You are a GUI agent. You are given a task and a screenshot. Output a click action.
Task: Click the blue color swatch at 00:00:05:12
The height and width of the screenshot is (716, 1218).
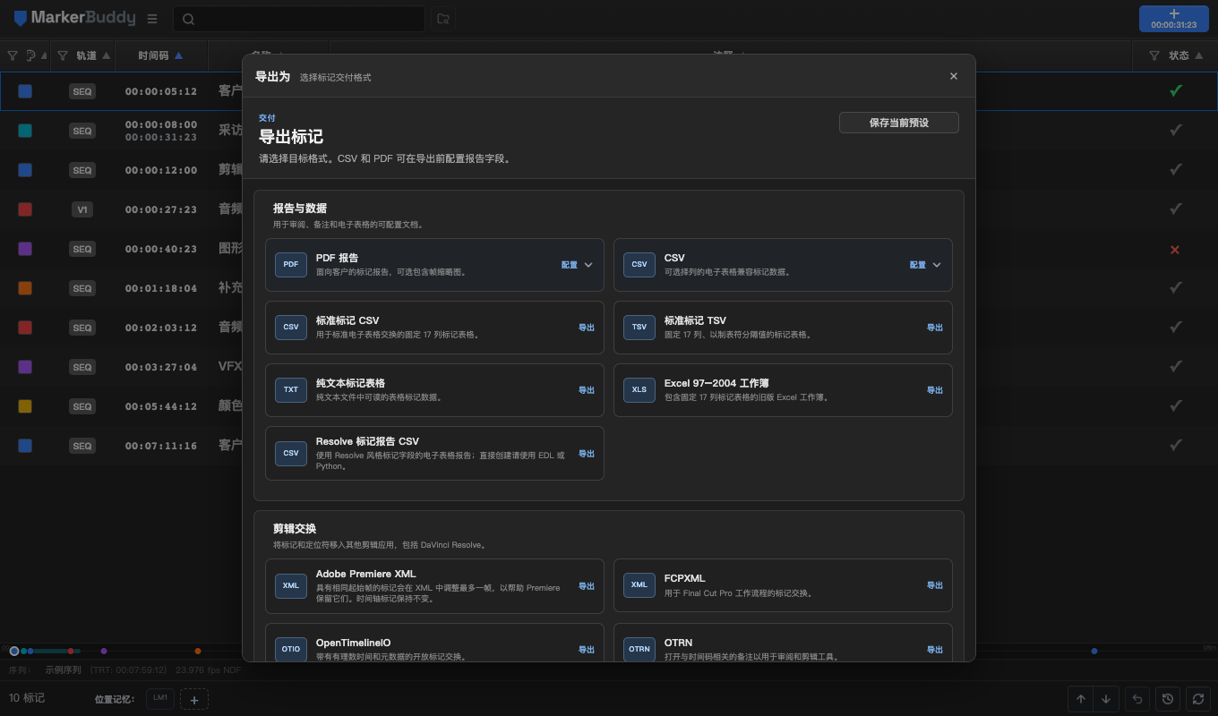pos(25,91)
